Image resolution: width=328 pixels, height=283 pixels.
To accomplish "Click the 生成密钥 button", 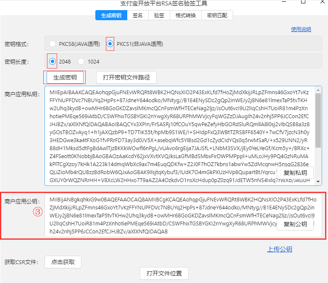I will (65, 77).
